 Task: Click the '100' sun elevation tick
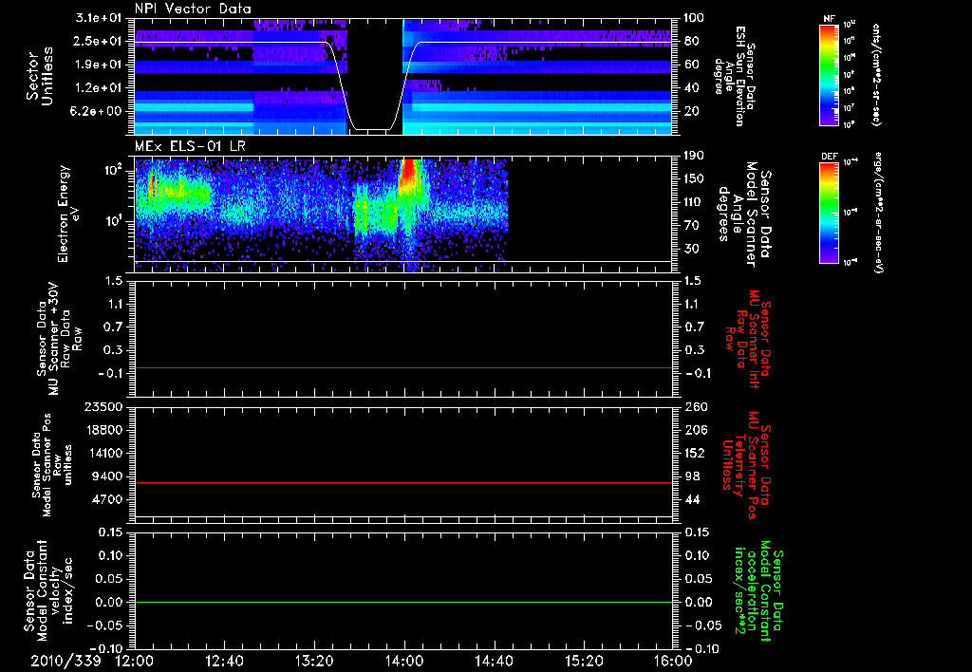tap(694, 18)
